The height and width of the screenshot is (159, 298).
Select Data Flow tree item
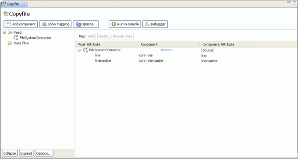tap(21, 43)
